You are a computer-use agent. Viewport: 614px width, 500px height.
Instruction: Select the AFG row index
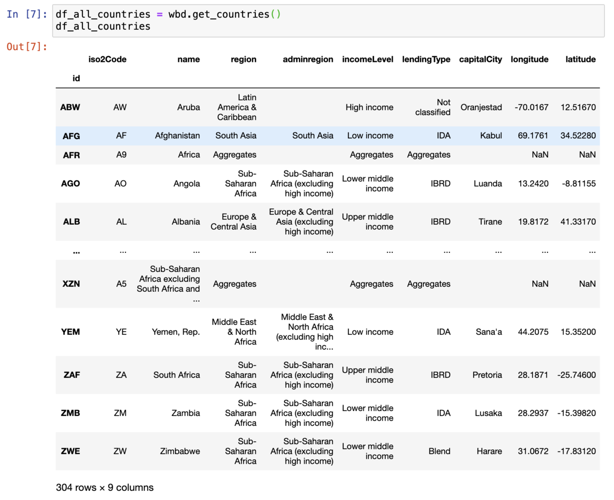click(x=71, y=136)
